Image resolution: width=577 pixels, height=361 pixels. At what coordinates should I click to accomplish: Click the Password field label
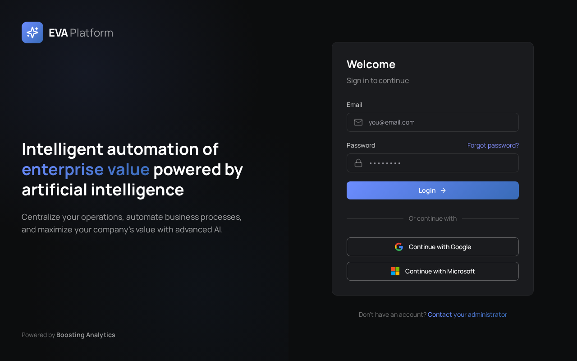(x=361, y=145)
